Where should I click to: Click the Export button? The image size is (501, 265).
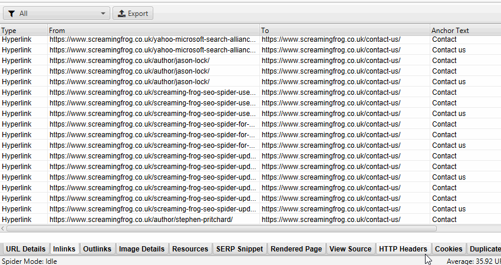pyautogui.click(x=133, y=14)
